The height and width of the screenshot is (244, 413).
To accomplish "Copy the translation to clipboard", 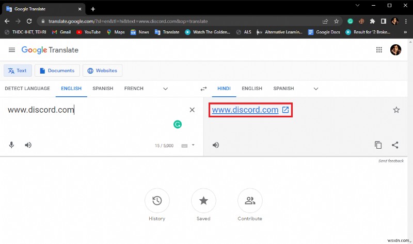I will pyautogui.click(x=378, y=145).
